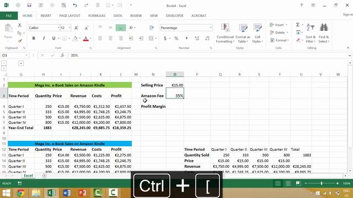Click zoom in plus button

[x=337, y=184]
